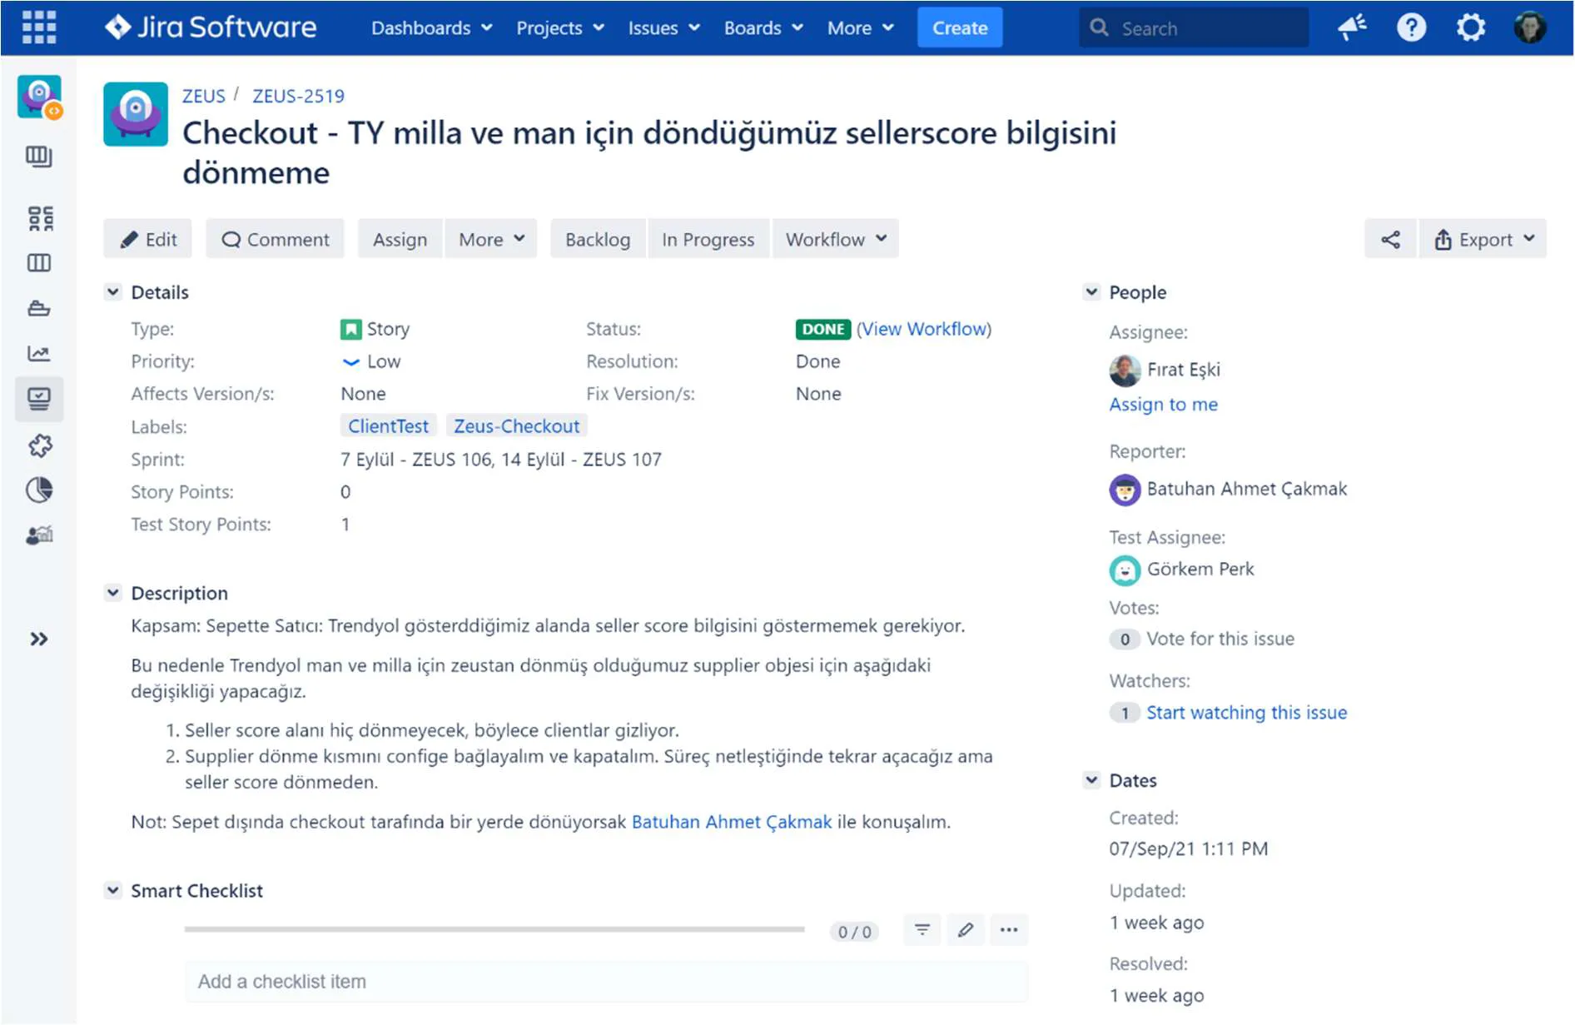Collapse the Dates section
Viewport: 1575px width, 1025px height.
click(x=1091, y=779)
